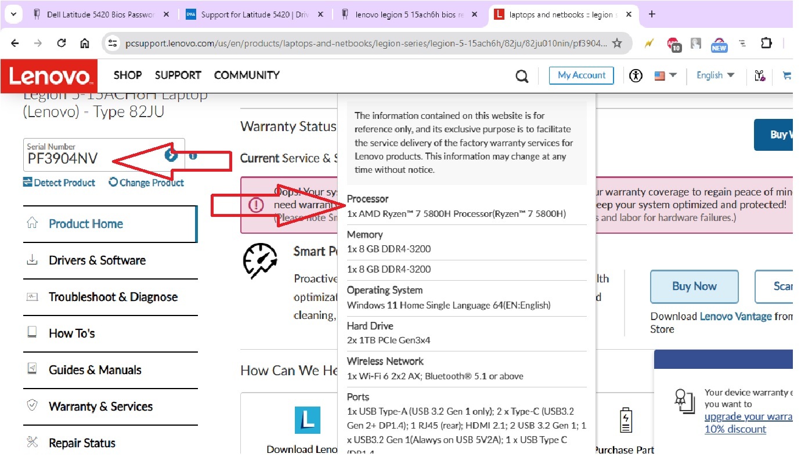
Task: Open the SUPPORT menu
Action: tap(178, 75)
